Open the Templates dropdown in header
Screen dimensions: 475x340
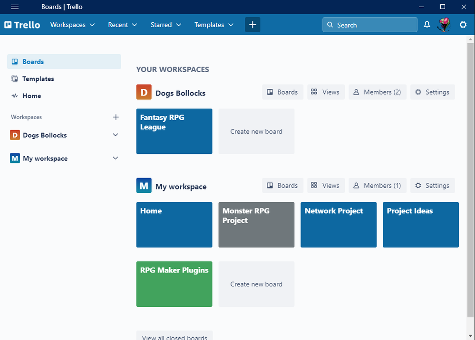point(214,25)
